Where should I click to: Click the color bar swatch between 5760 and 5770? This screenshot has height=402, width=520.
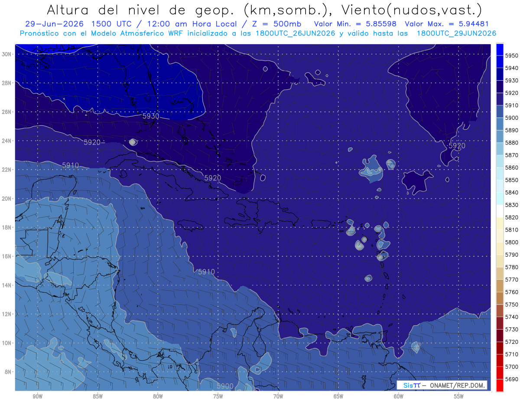click(x=500, y=286)
